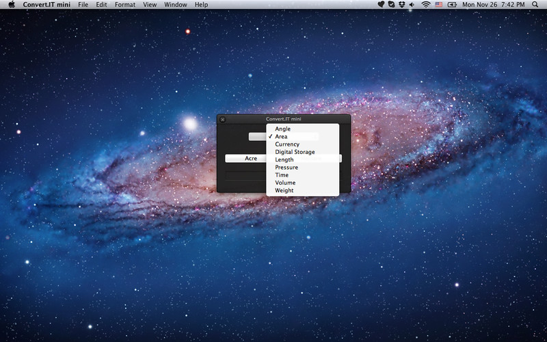Choose Pressure conversion category
This screenshot has width=547, height=342.
click(x=302, y=167)
